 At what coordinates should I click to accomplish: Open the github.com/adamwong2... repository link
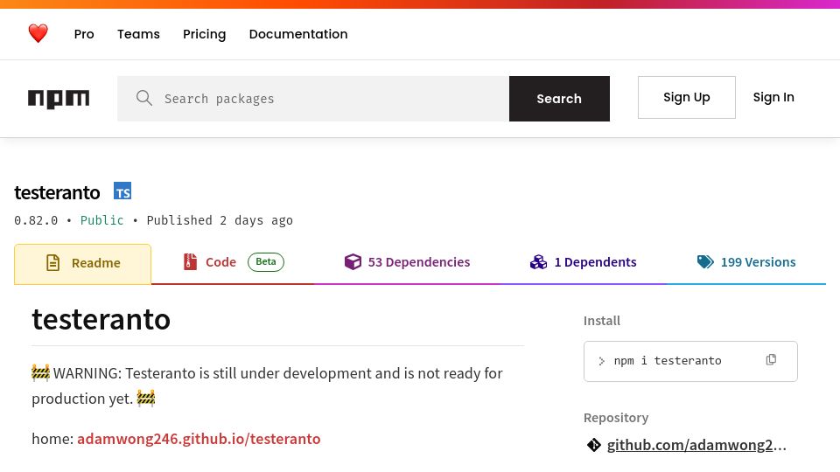(696, 445)
